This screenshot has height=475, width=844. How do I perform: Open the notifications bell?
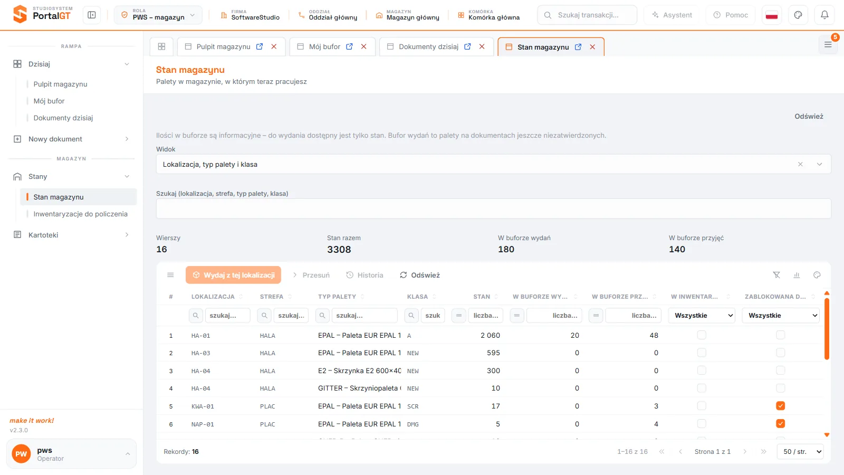coord(824,15)
